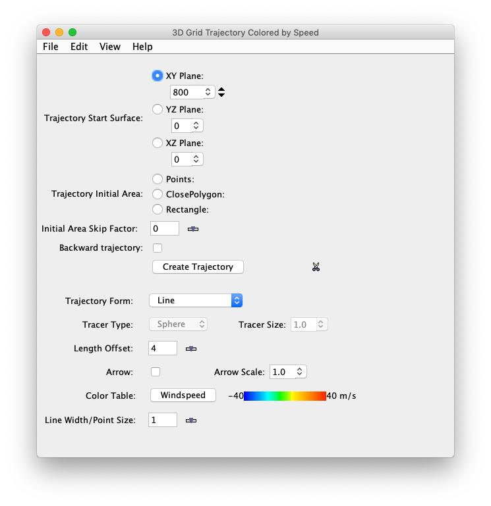Open the Length Offset slider popup
Image resolution: width=491 pixels, height=506 pixels.
(x=191, y=349)
